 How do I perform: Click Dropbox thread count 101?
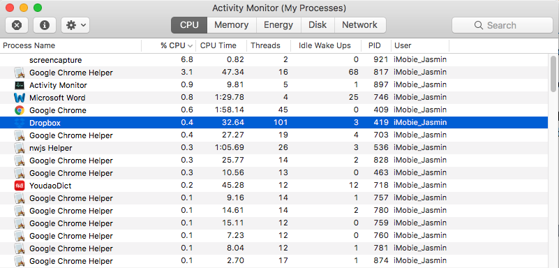pyautogui.click(x=281, y=123)
